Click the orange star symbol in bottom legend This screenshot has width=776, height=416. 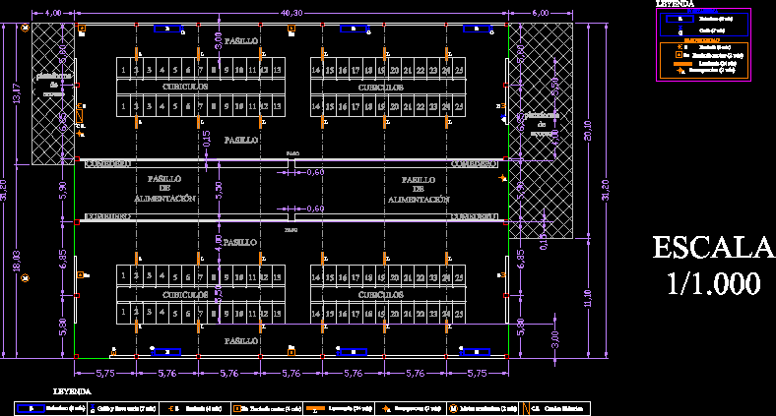point(386,408)
